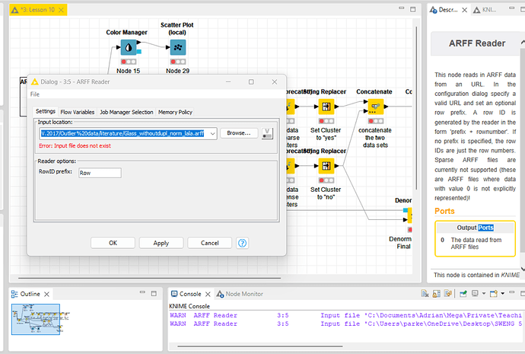Click the Concatenate node icon

(x=376, y=107)
